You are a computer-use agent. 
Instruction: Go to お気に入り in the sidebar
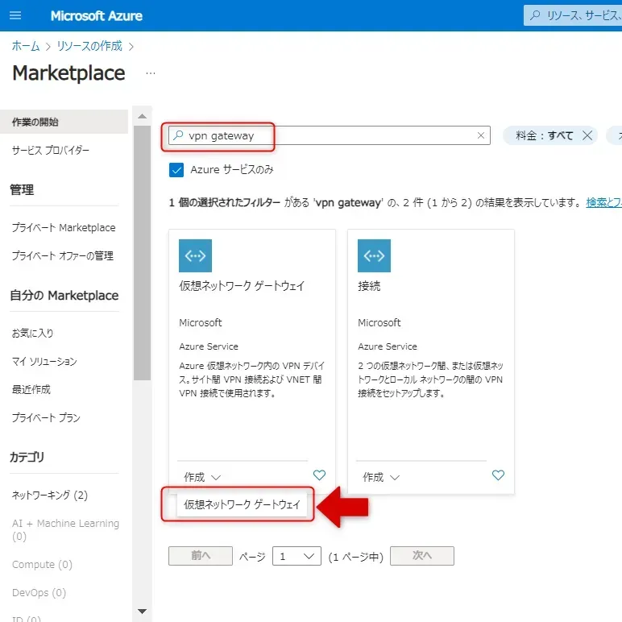33,333
